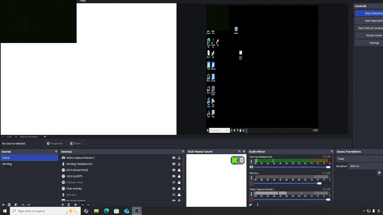
Task: Click the camera icon of Video Capture Device 2
Action: [x=63, y=158]
